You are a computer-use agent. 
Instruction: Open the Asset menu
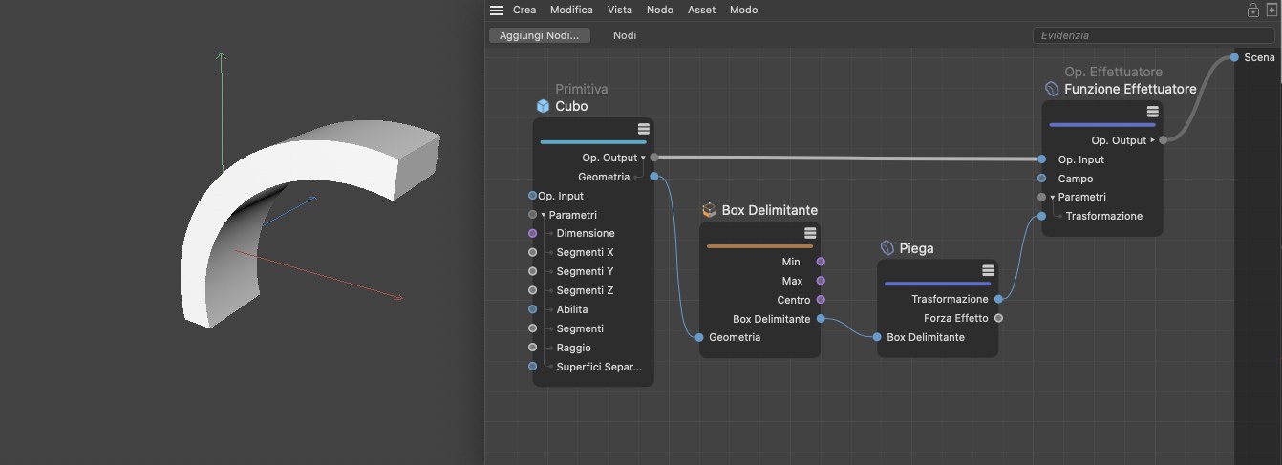click(x=701, y=10)
